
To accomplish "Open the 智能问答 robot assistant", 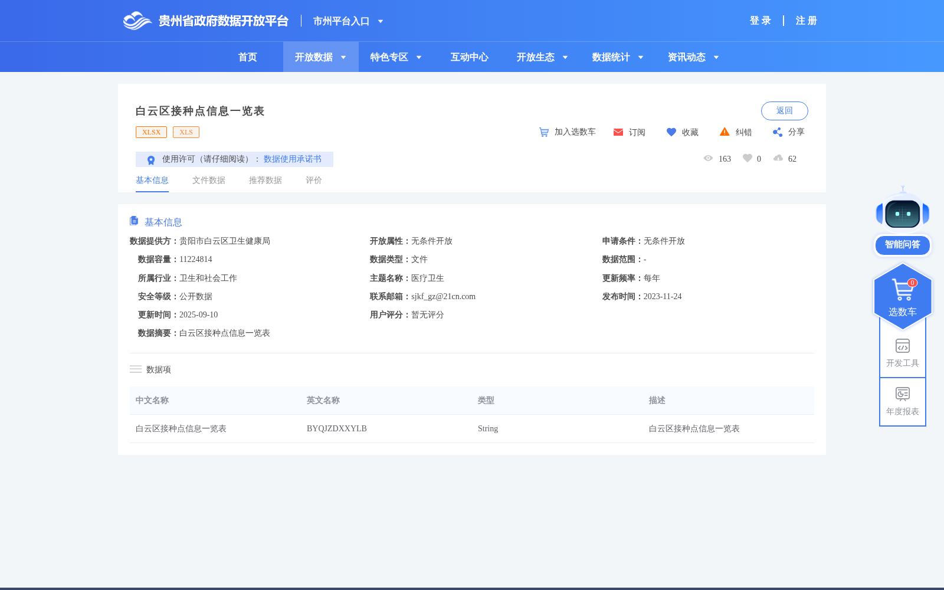I will click(x=903, y=221).
